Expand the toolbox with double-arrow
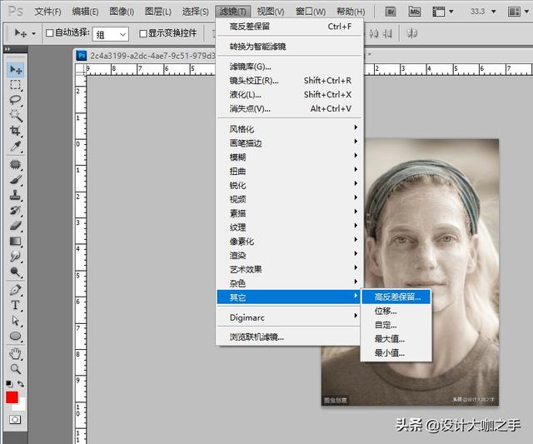Screen dimensions: 533x444 pos(7,50)
